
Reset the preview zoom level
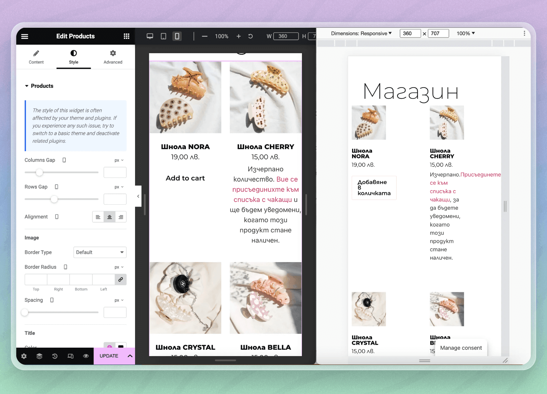tap(250, 36)
